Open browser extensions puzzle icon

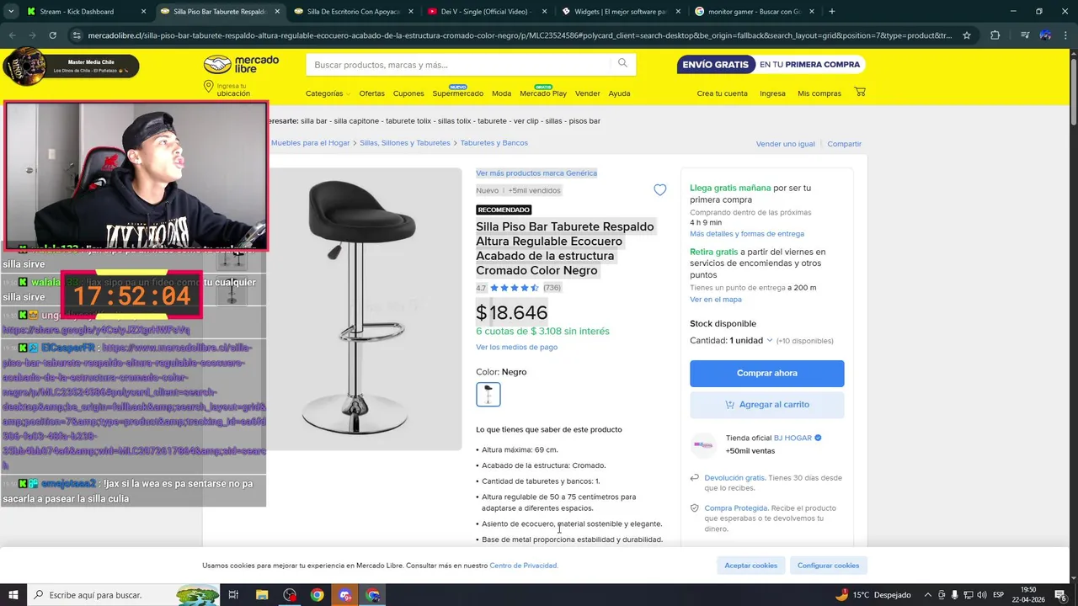coord(995,35)
